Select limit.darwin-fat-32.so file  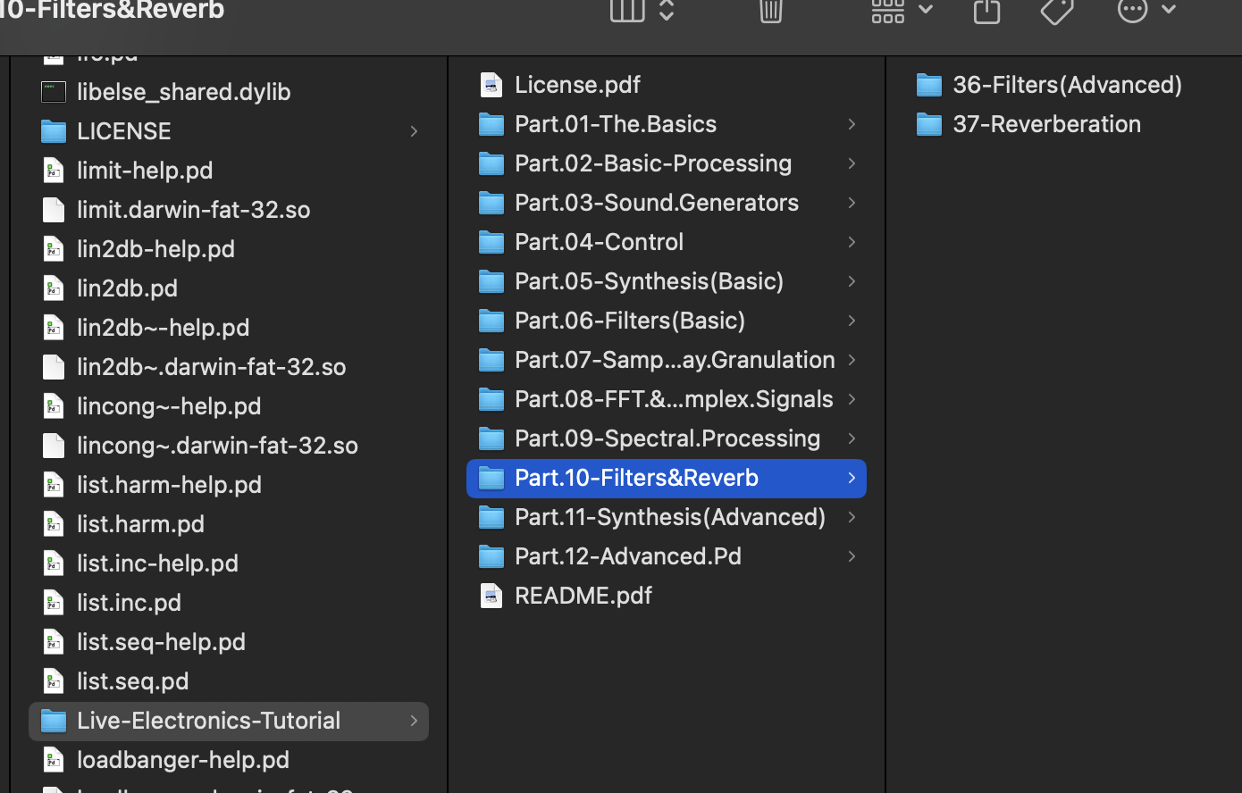(193, 210)
